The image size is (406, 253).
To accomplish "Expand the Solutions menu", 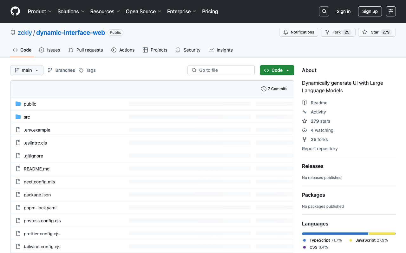I will point(71,11).
